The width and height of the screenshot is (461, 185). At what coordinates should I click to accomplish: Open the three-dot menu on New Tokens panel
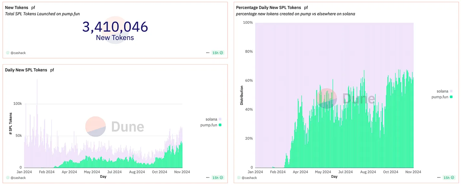207,53
